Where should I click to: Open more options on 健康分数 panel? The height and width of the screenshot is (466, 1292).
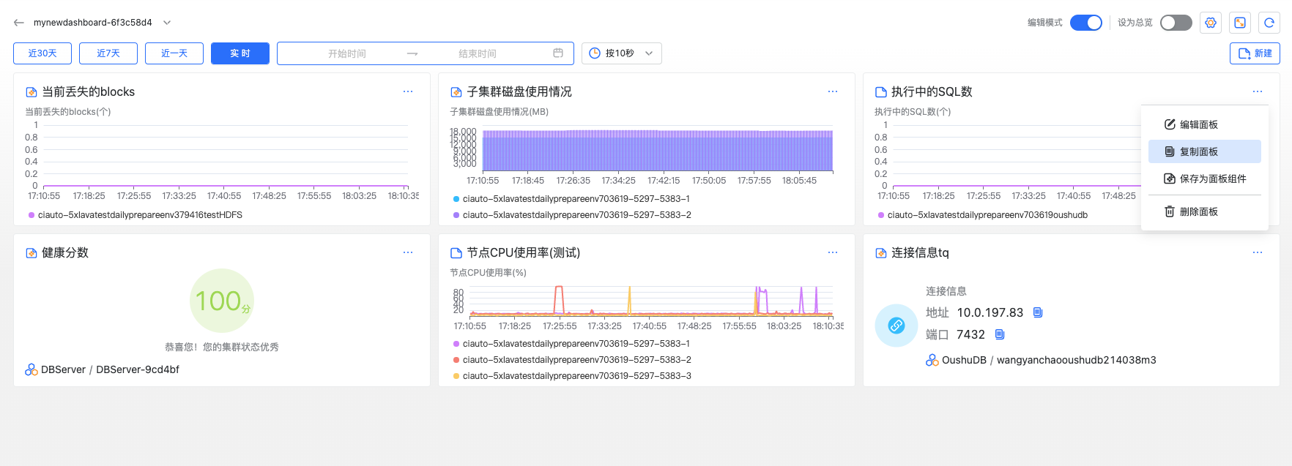[x=408, y=252]
